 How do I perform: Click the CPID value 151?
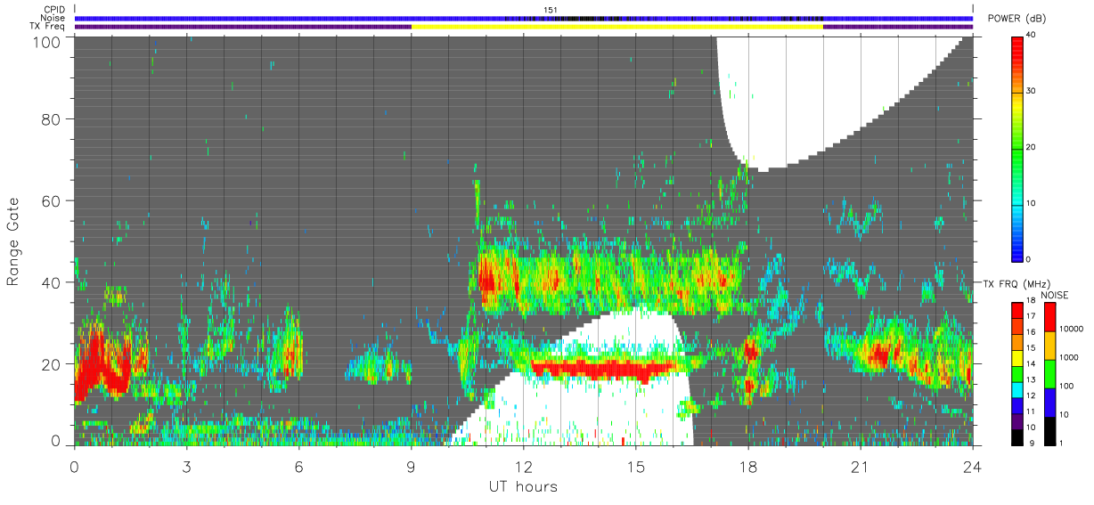[x=551, y=10]
